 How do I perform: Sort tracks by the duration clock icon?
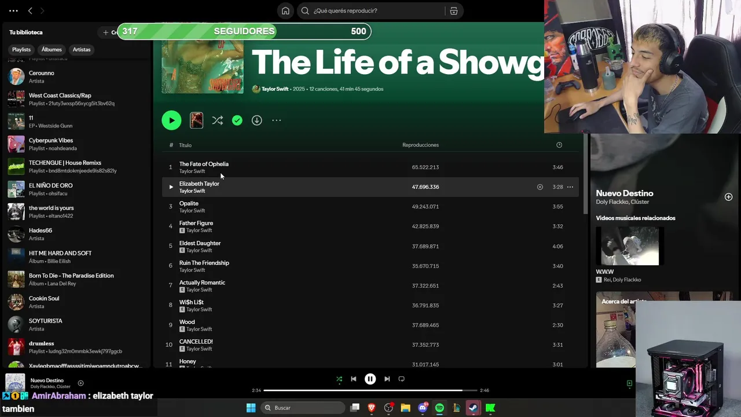559,145
